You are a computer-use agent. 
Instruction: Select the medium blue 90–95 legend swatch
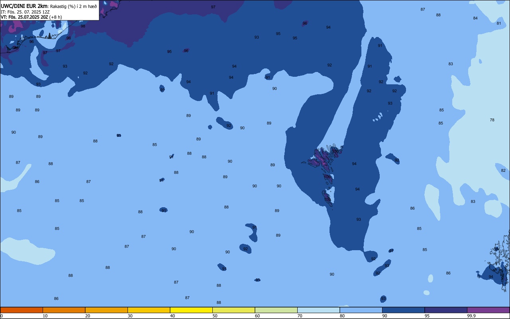(x=403, y=310)
